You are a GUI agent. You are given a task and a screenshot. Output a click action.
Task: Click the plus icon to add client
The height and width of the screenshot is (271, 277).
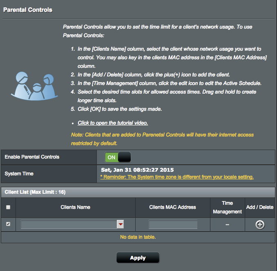260,225
